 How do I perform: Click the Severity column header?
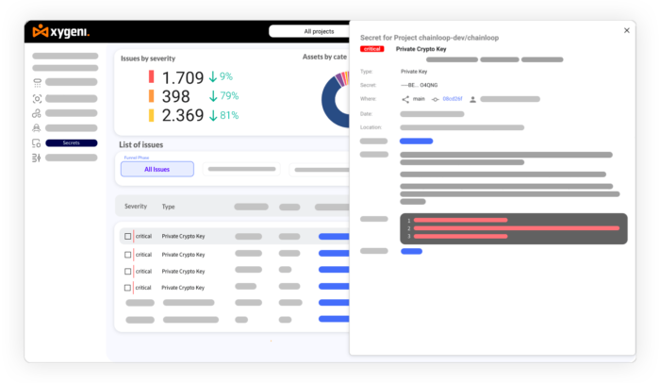coord(136,207)
